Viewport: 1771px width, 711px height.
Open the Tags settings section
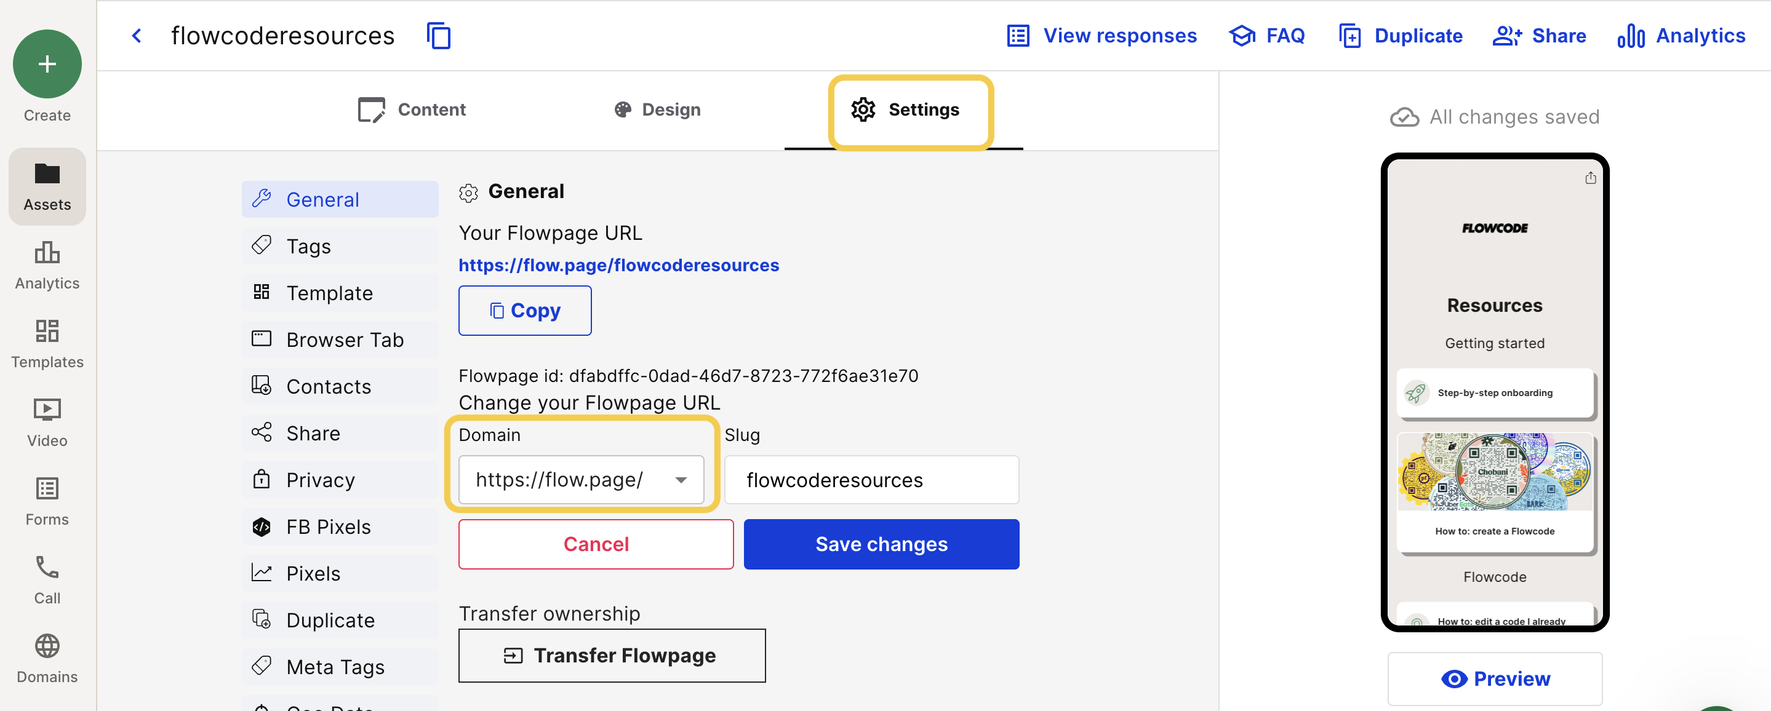(x=340, y=246)
